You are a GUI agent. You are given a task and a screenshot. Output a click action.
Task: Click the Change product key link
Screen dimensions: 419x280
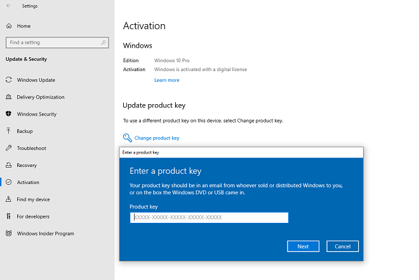point(157,138)
